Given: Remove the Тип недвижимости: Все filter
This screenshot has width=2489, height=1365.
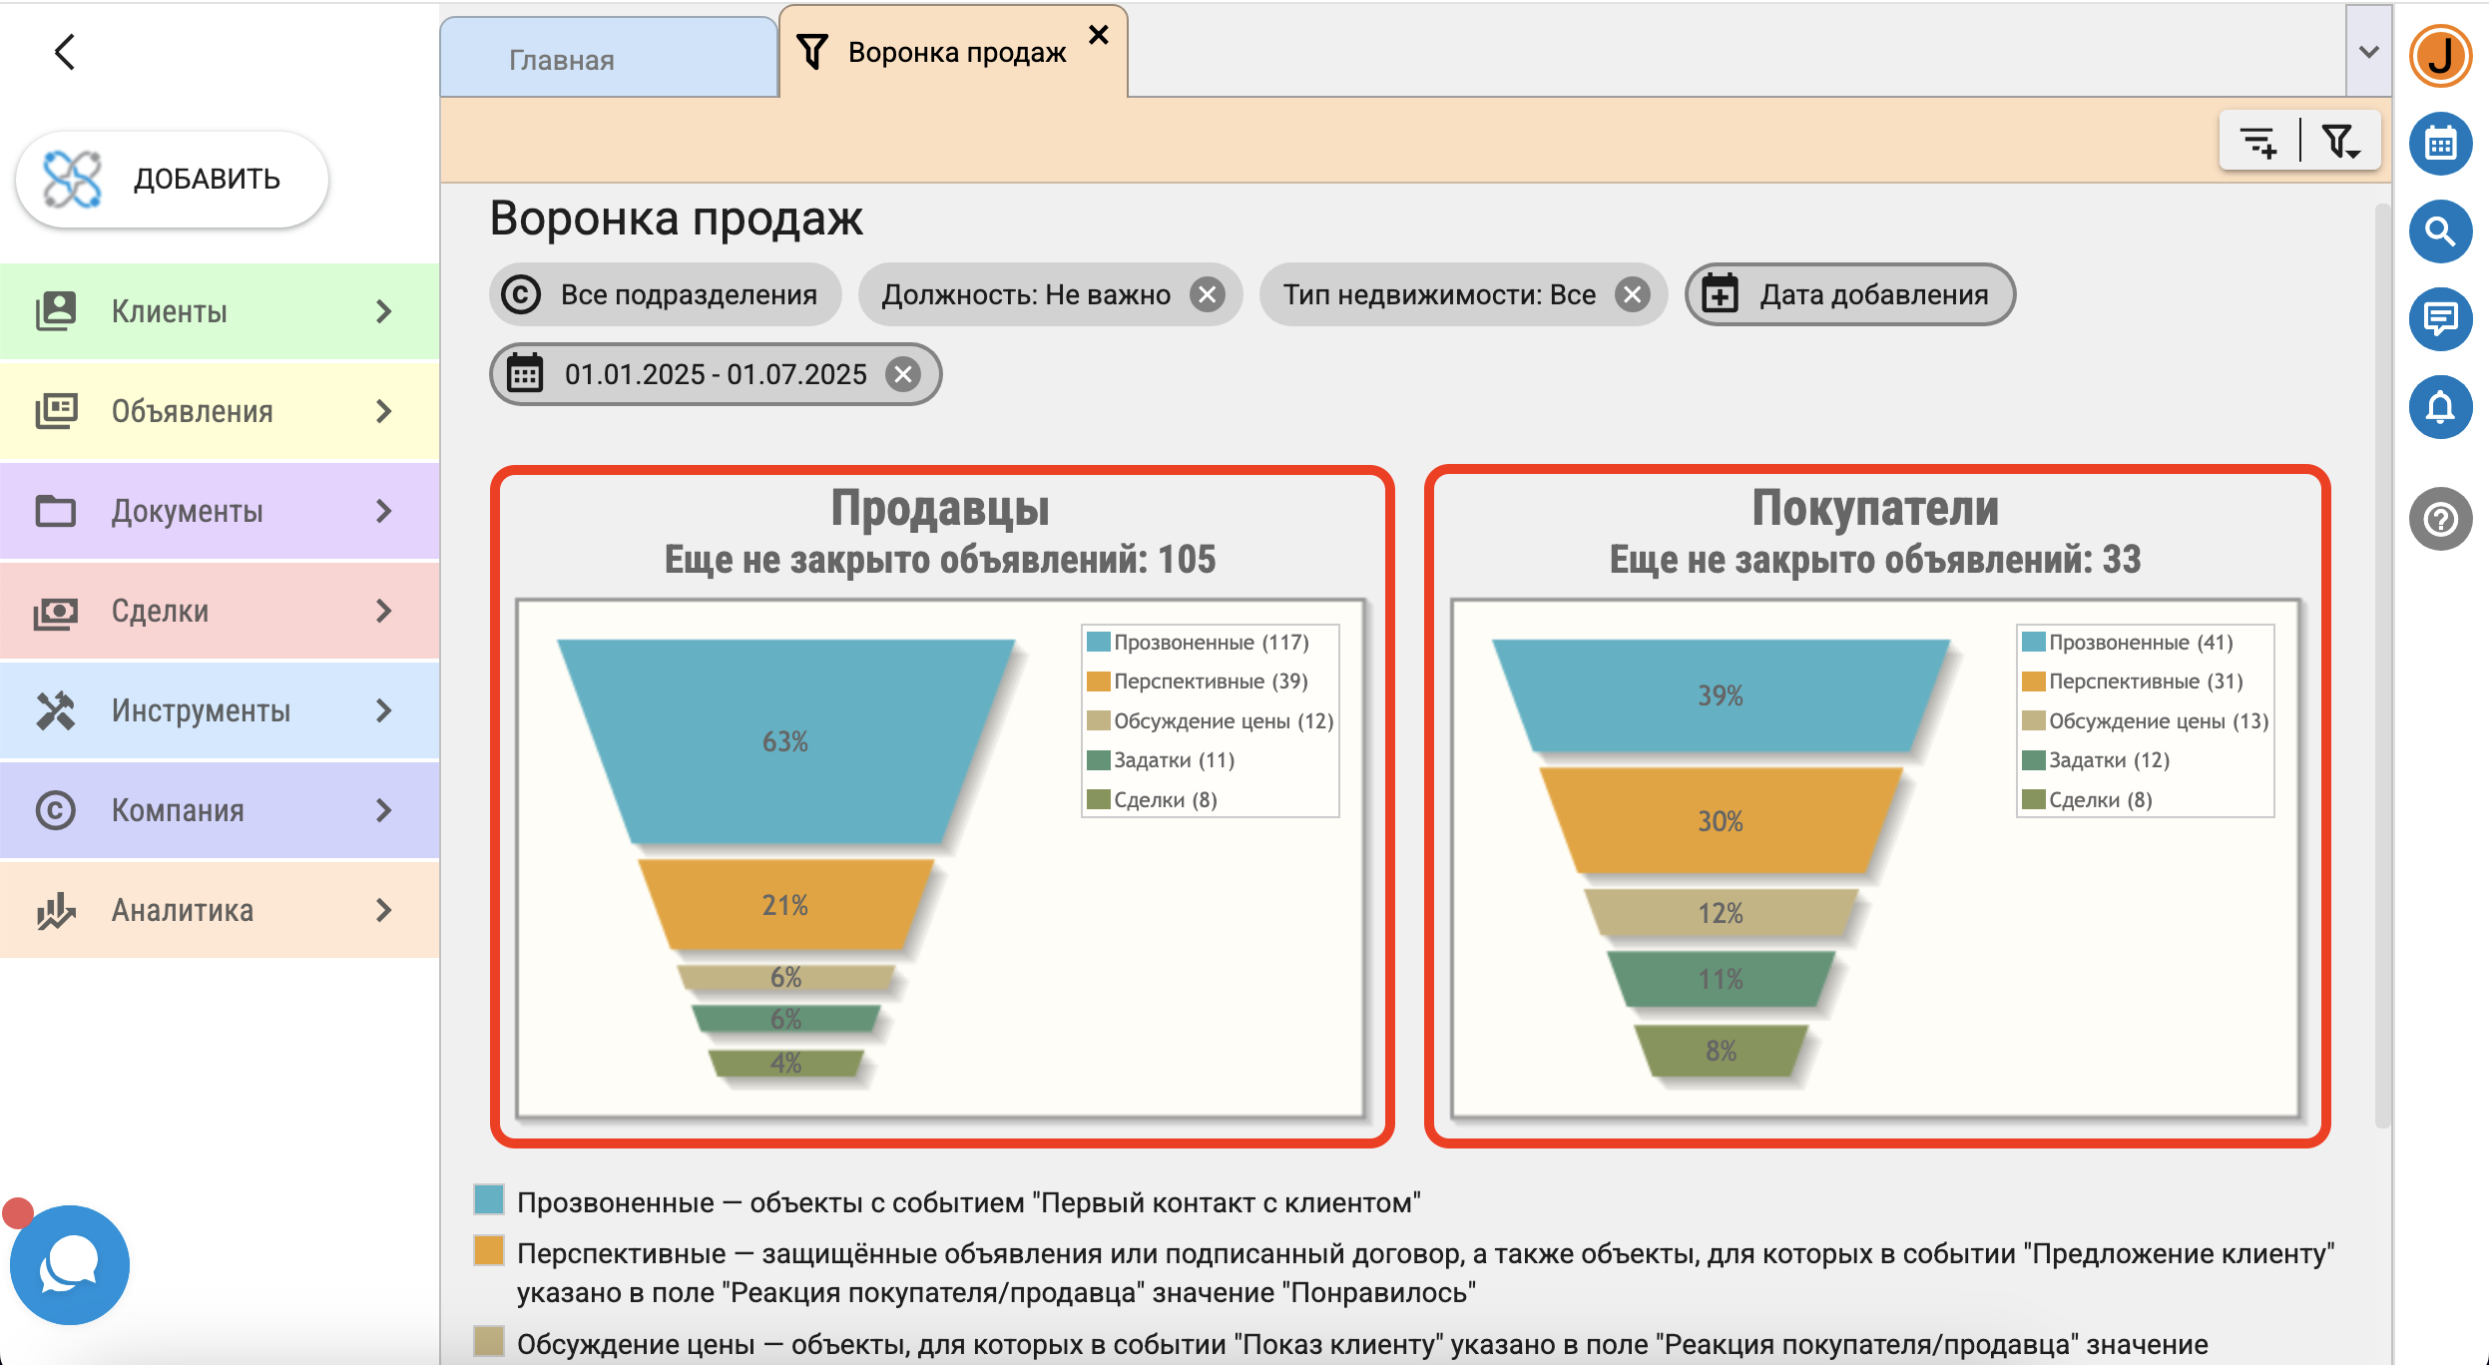Looking at the screenshot, I should pos(1632,295).
